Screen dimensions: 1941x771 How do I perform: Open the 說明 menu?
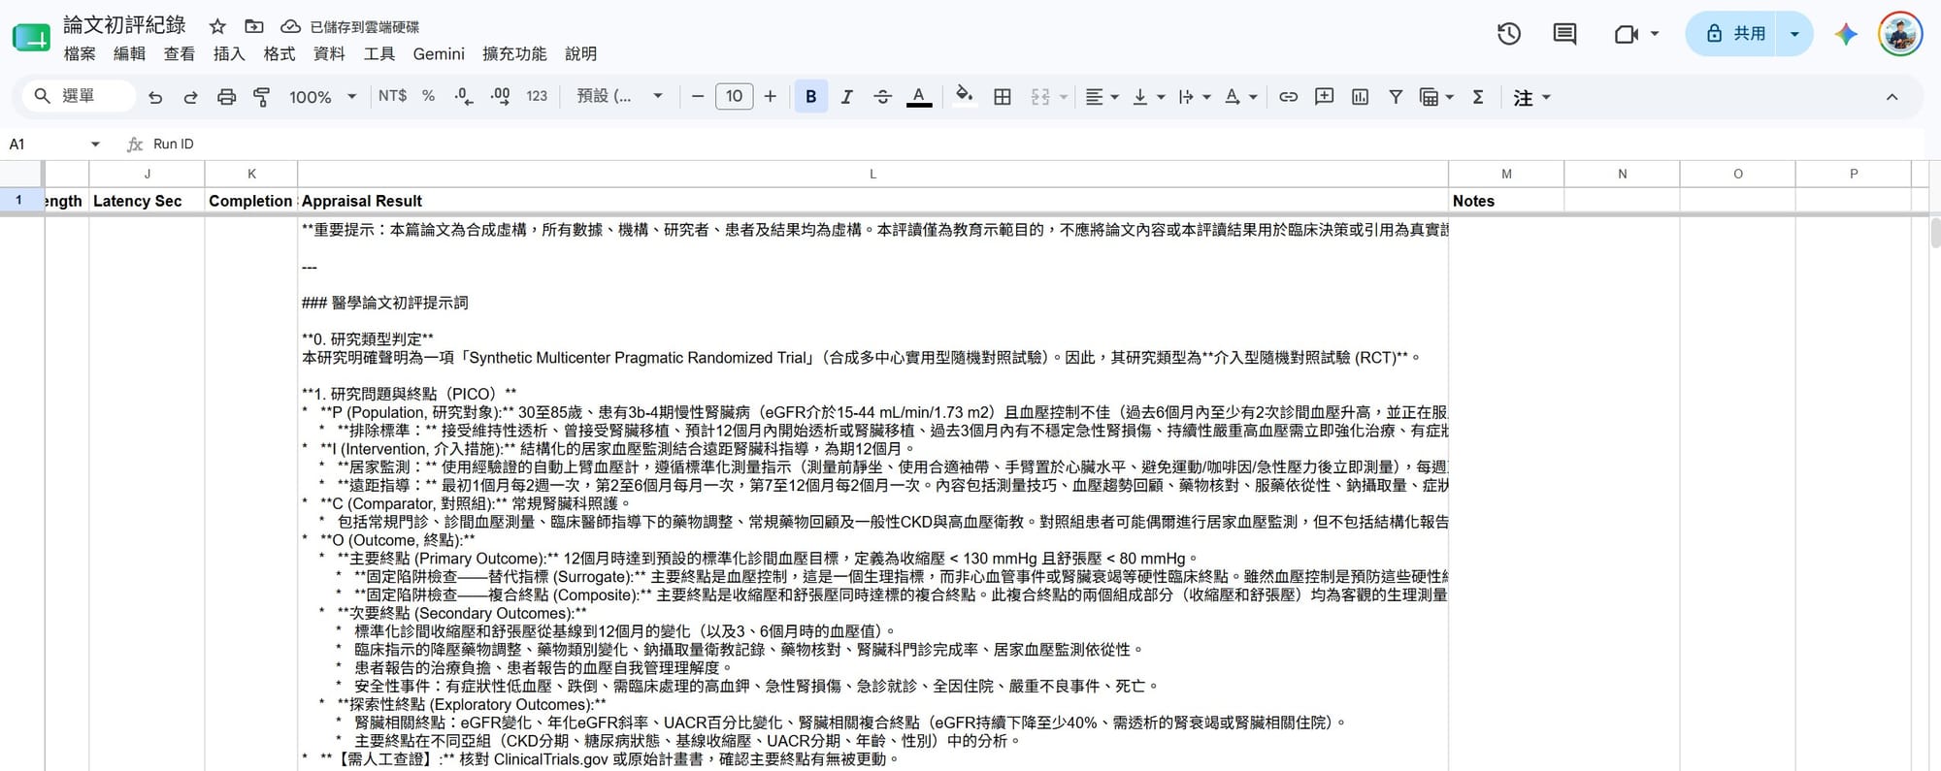580,54
